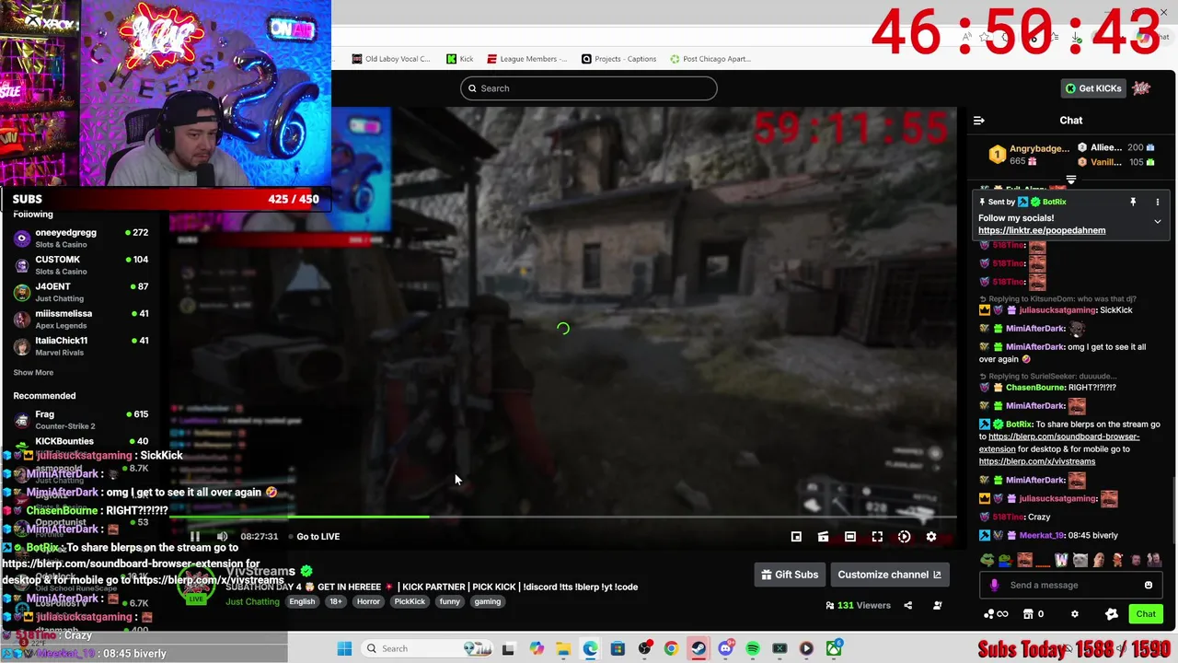
Task: Open the viewer list icon beside share
Action: pyautogui.click(x=937, y=606)
